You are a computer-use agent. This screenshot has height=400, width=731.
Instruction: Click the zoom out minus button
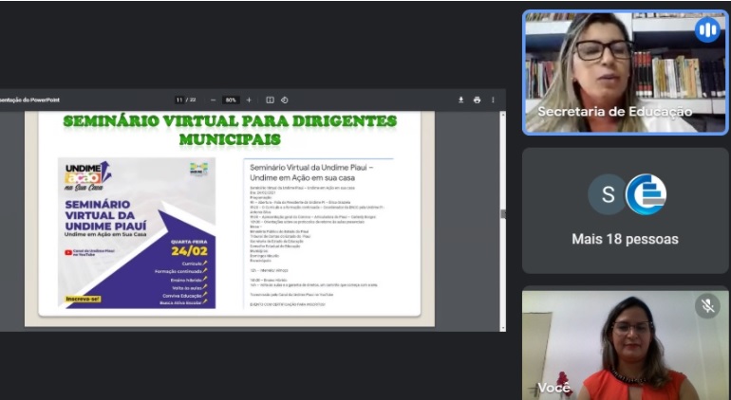pyautogui.click(x=213, y=100)
